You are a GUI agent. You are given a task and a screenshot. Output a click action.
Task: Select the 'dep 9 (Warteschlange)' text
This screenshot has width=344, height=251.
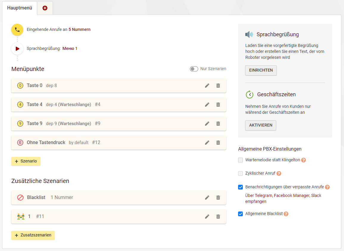[x=68, y=124]
